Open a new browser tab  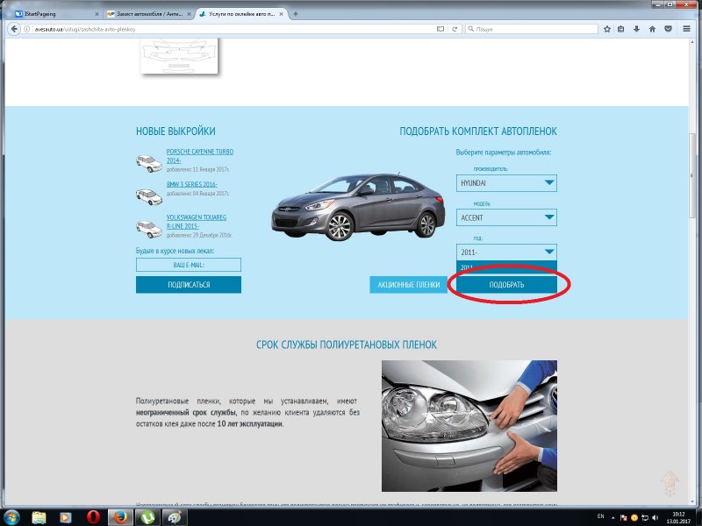[x=295, y=15]
